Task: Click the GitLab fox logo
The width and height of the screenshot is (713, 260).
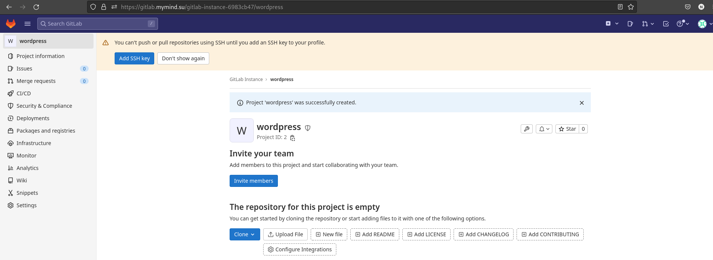Action: pos(11,24)
